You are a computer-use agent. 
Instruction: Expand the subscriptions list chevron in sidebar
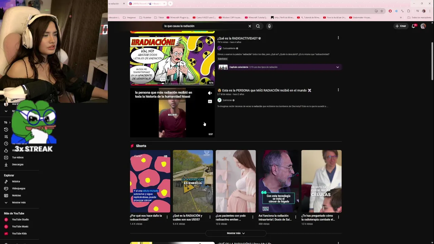pyautogui.click(x=6, y=111)
